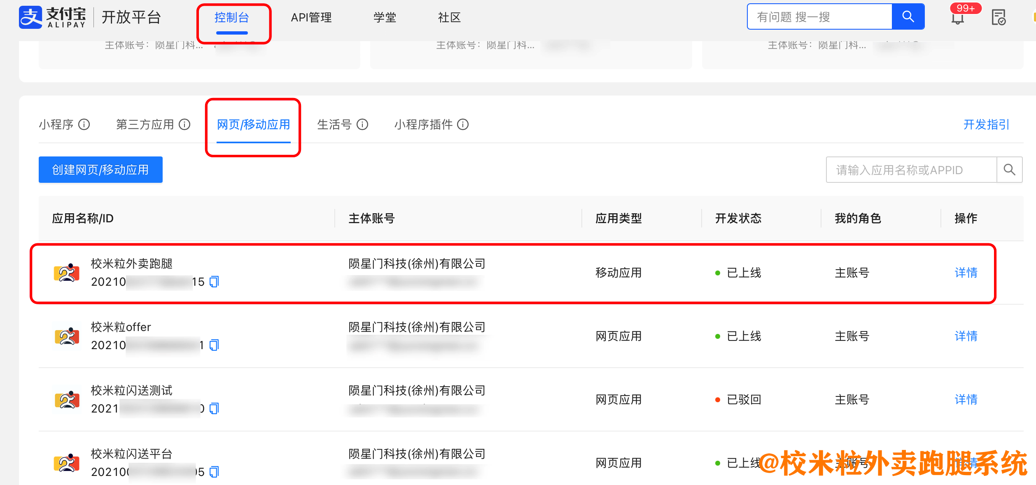Click the blue top search magnifier button

[x=908, y=17]
